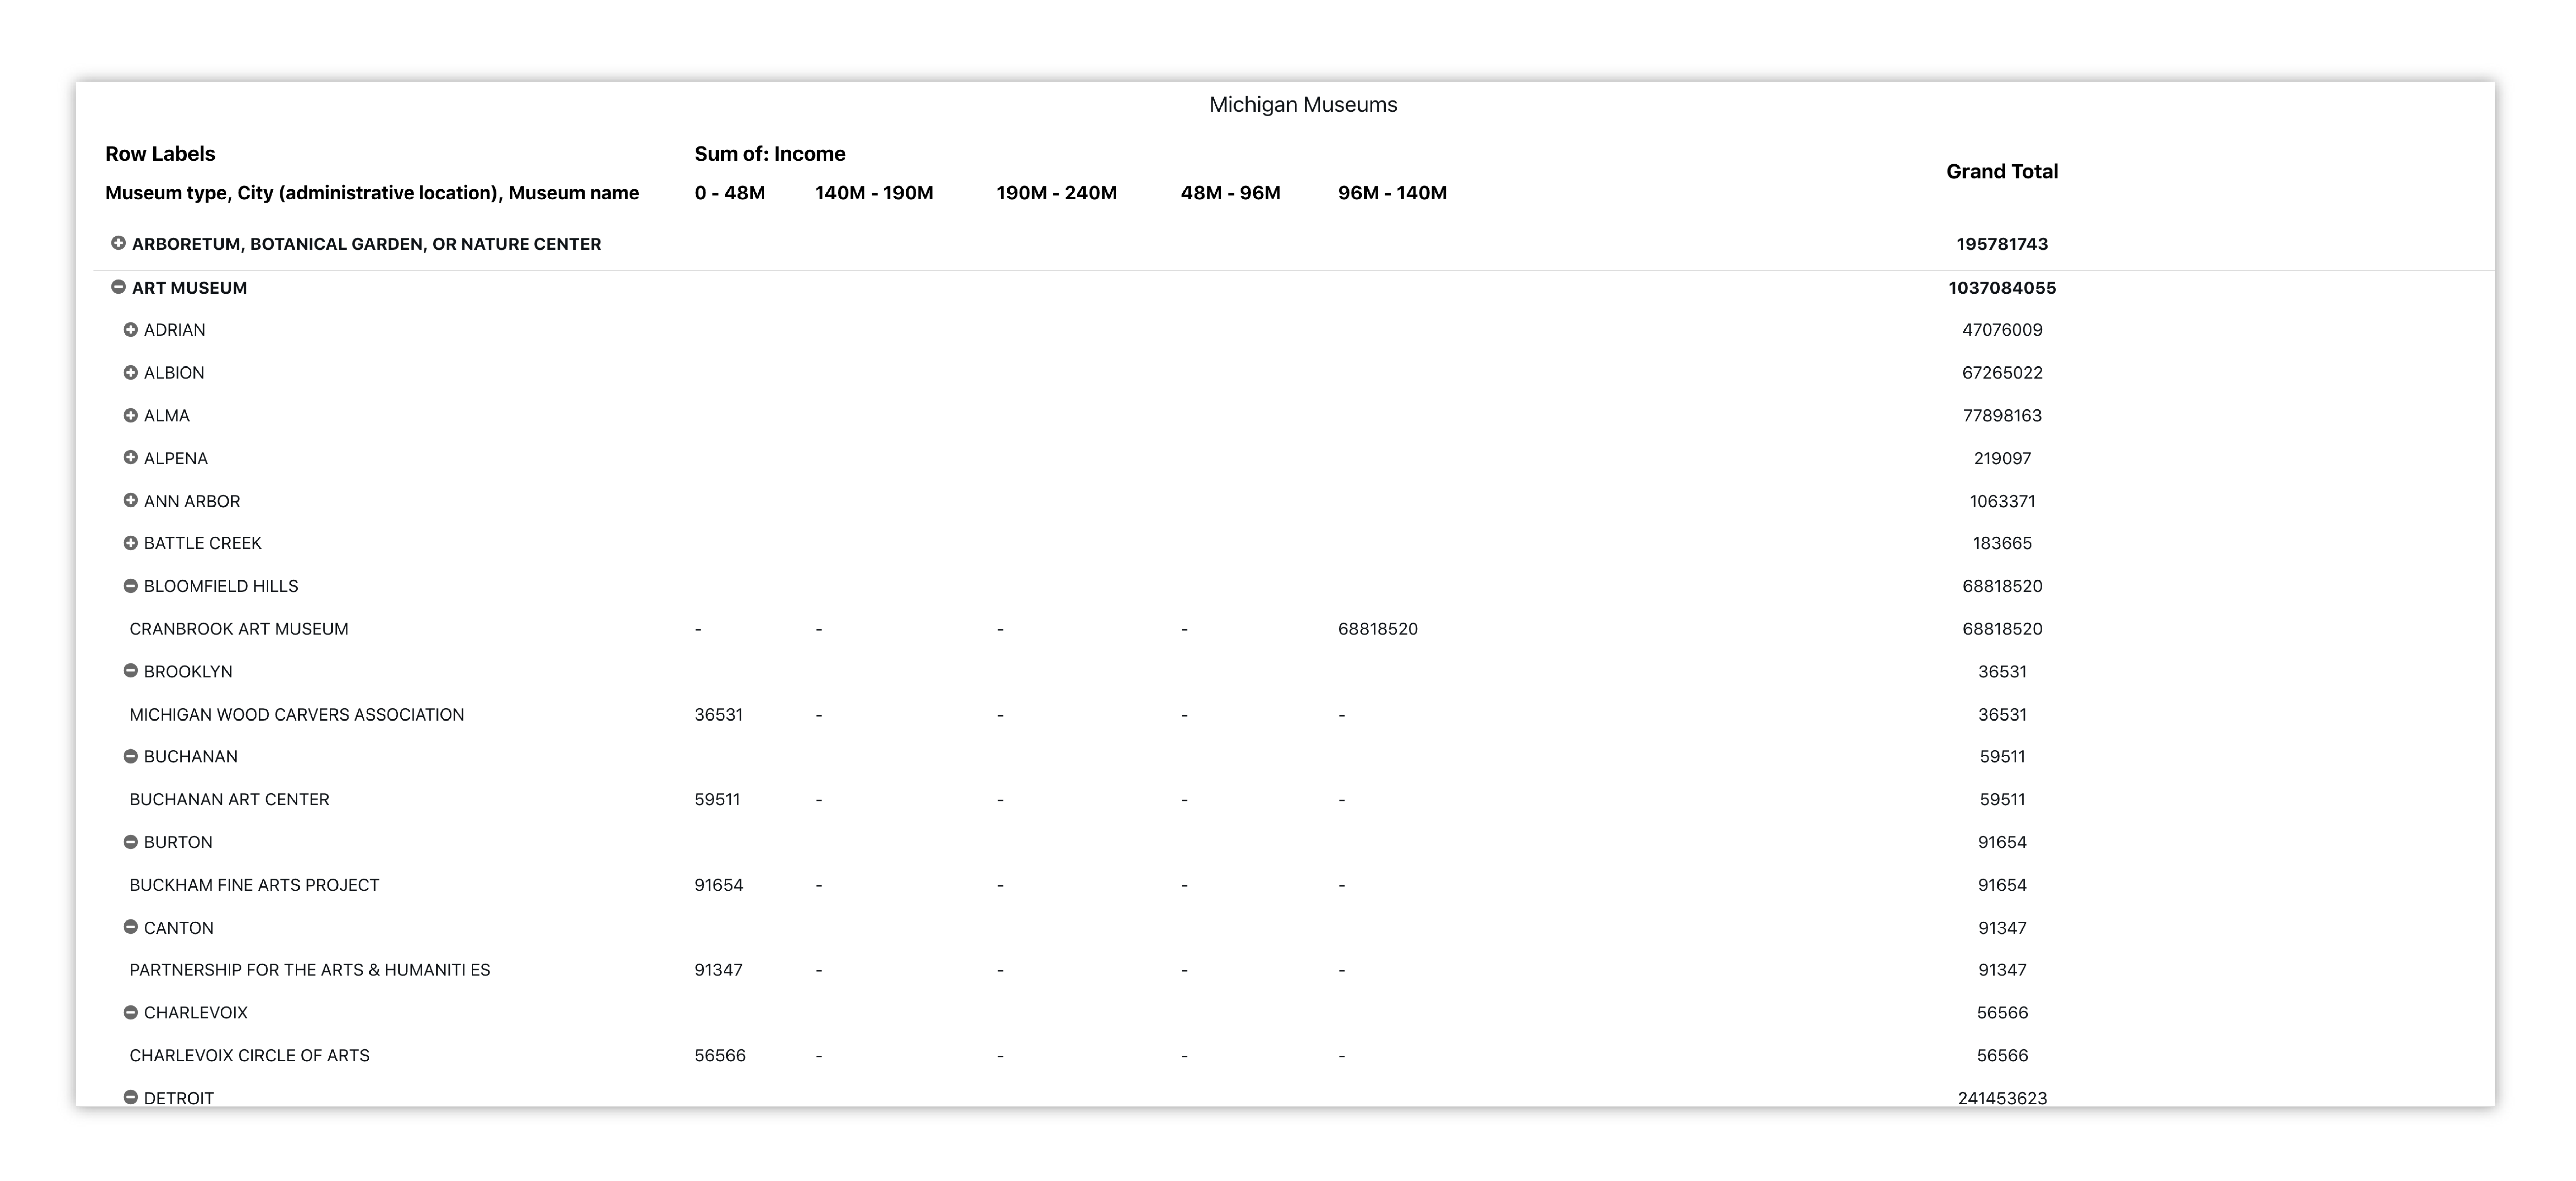Click ADRIAN's grand total 47076009
This screenshot has height=1181, width=2576.
(2002, 330)
